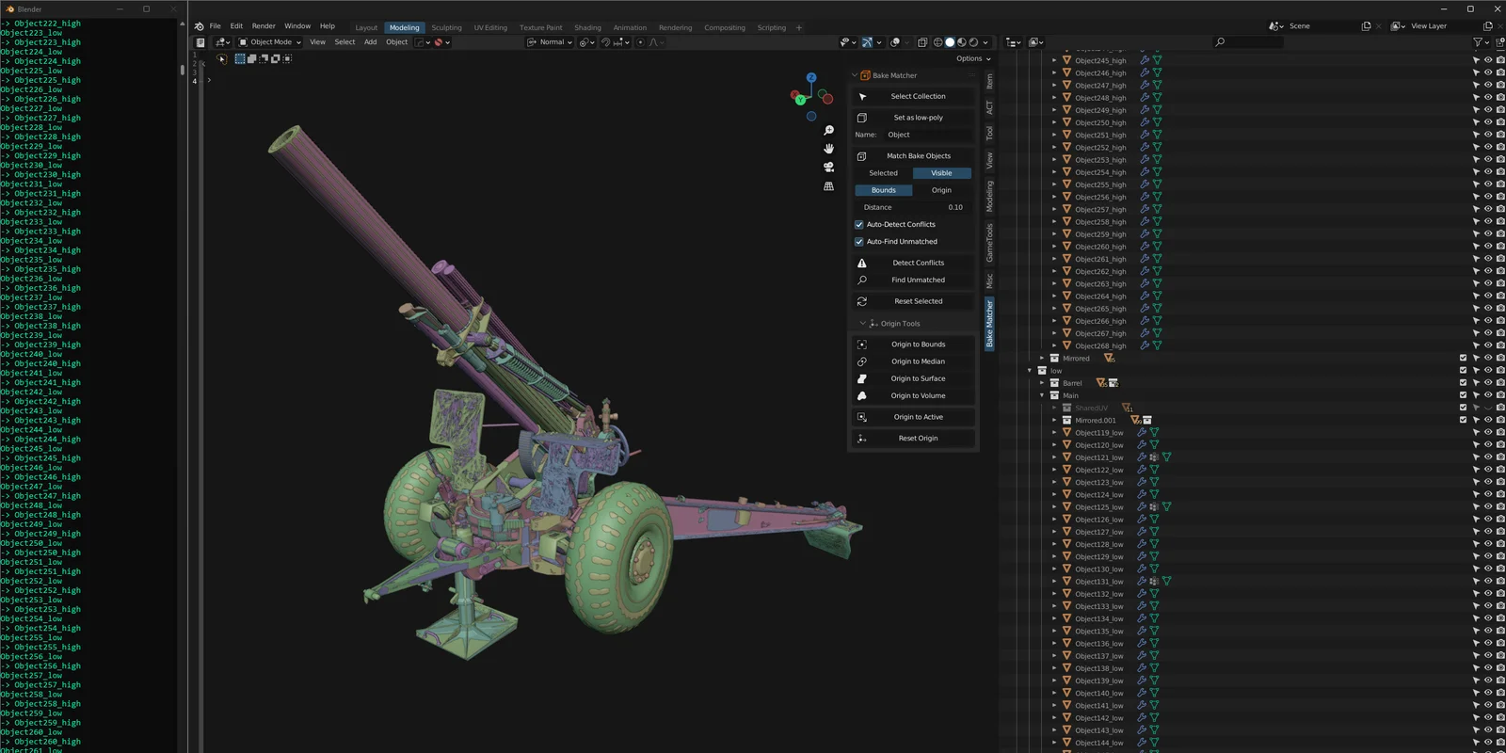Click the Scene name field
1506x753 pixels.
tap(1322, 26)
